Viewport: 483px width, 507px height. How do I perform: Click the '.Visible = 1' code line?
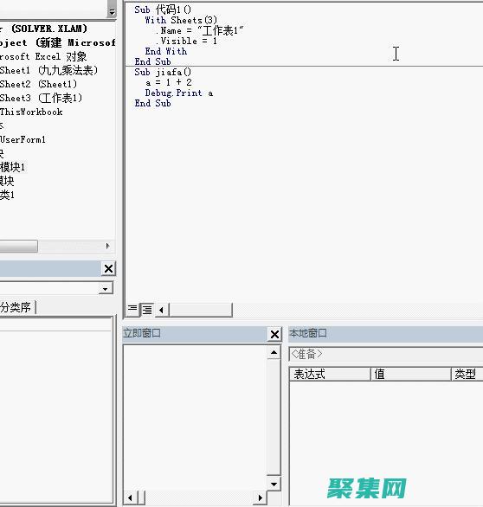tap(186, 41)
